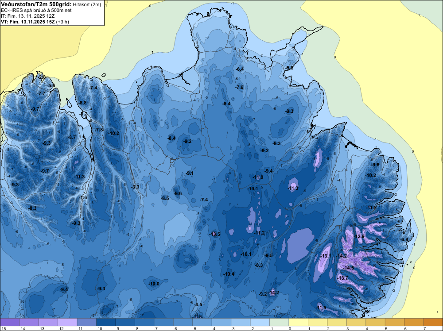Click the legend swatch between -3 and -2
The height and width of the screenshot is (331, 443).
pos(241,322)
